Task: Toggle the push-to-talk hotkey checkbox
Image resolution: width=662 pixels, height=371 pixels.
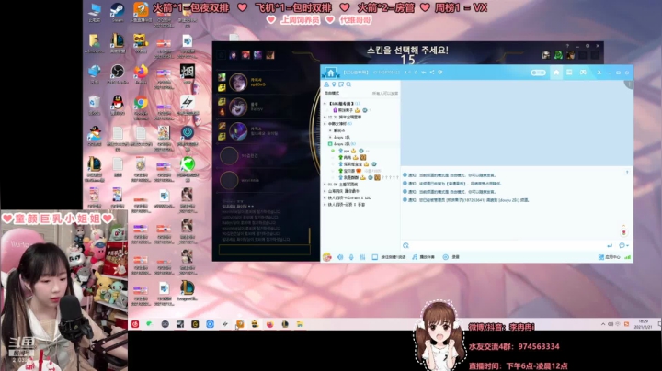Action: coord(374,257)
